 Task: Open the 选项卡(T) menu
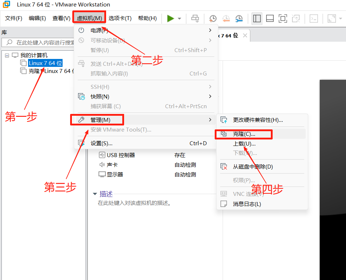point(120,18)
